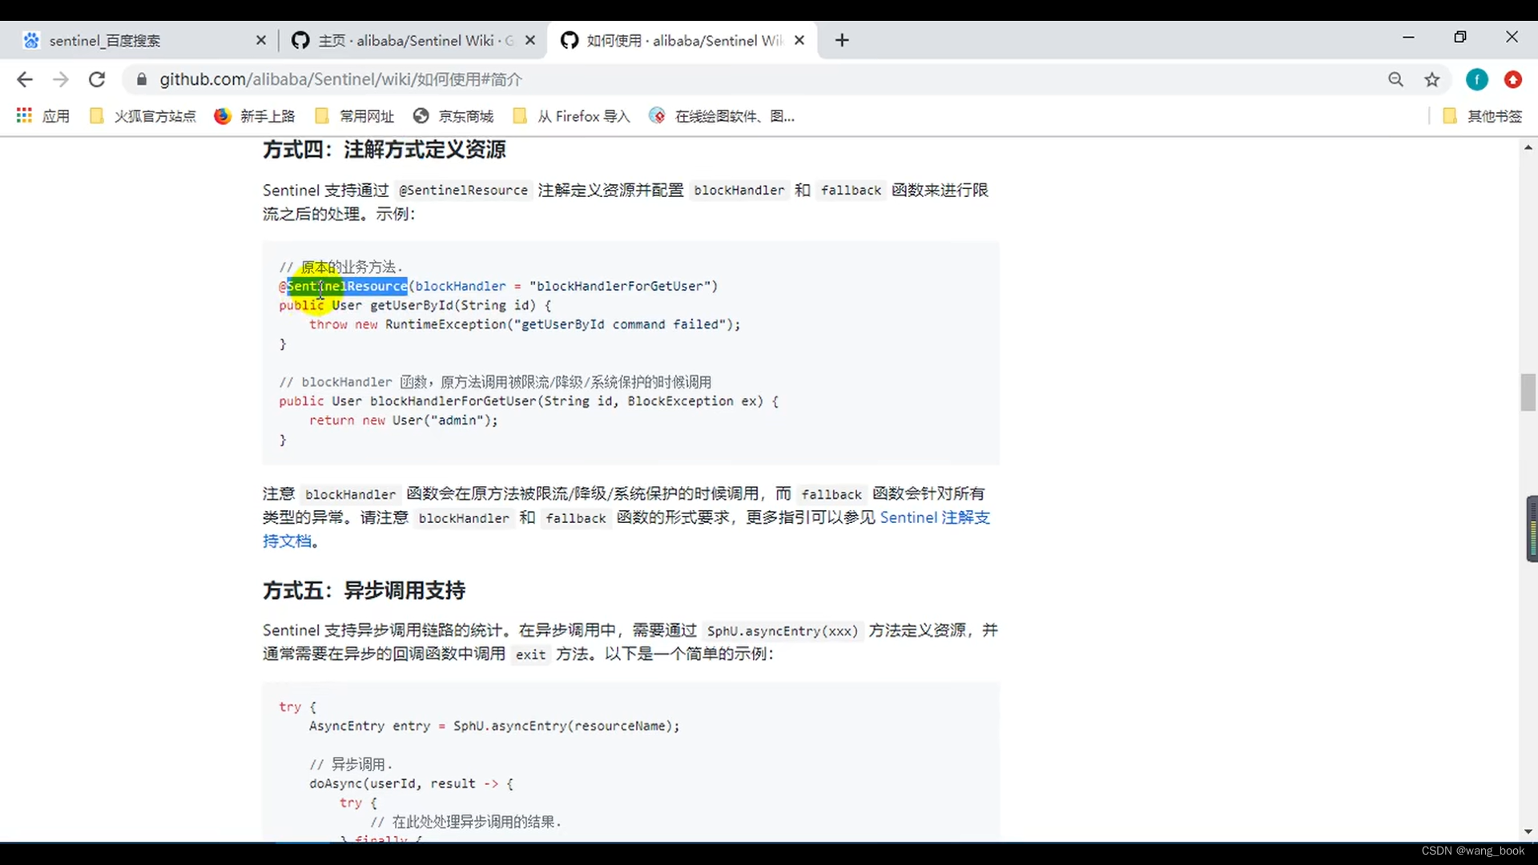This screenshot has height=865, width=1538.
Task: Click the comment // 在此处处理异步调用的结果.
Action: [465, 822]
